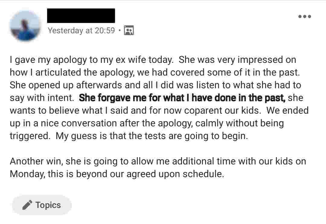Click the pencil icon in Topics button
The height and width of the screenshot is (224, 326).
pyautogui.click(x=27, y=205)
